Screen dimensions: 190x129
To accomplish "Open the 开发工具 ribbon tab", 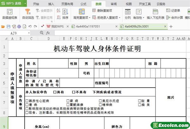I will pos(145,4).
